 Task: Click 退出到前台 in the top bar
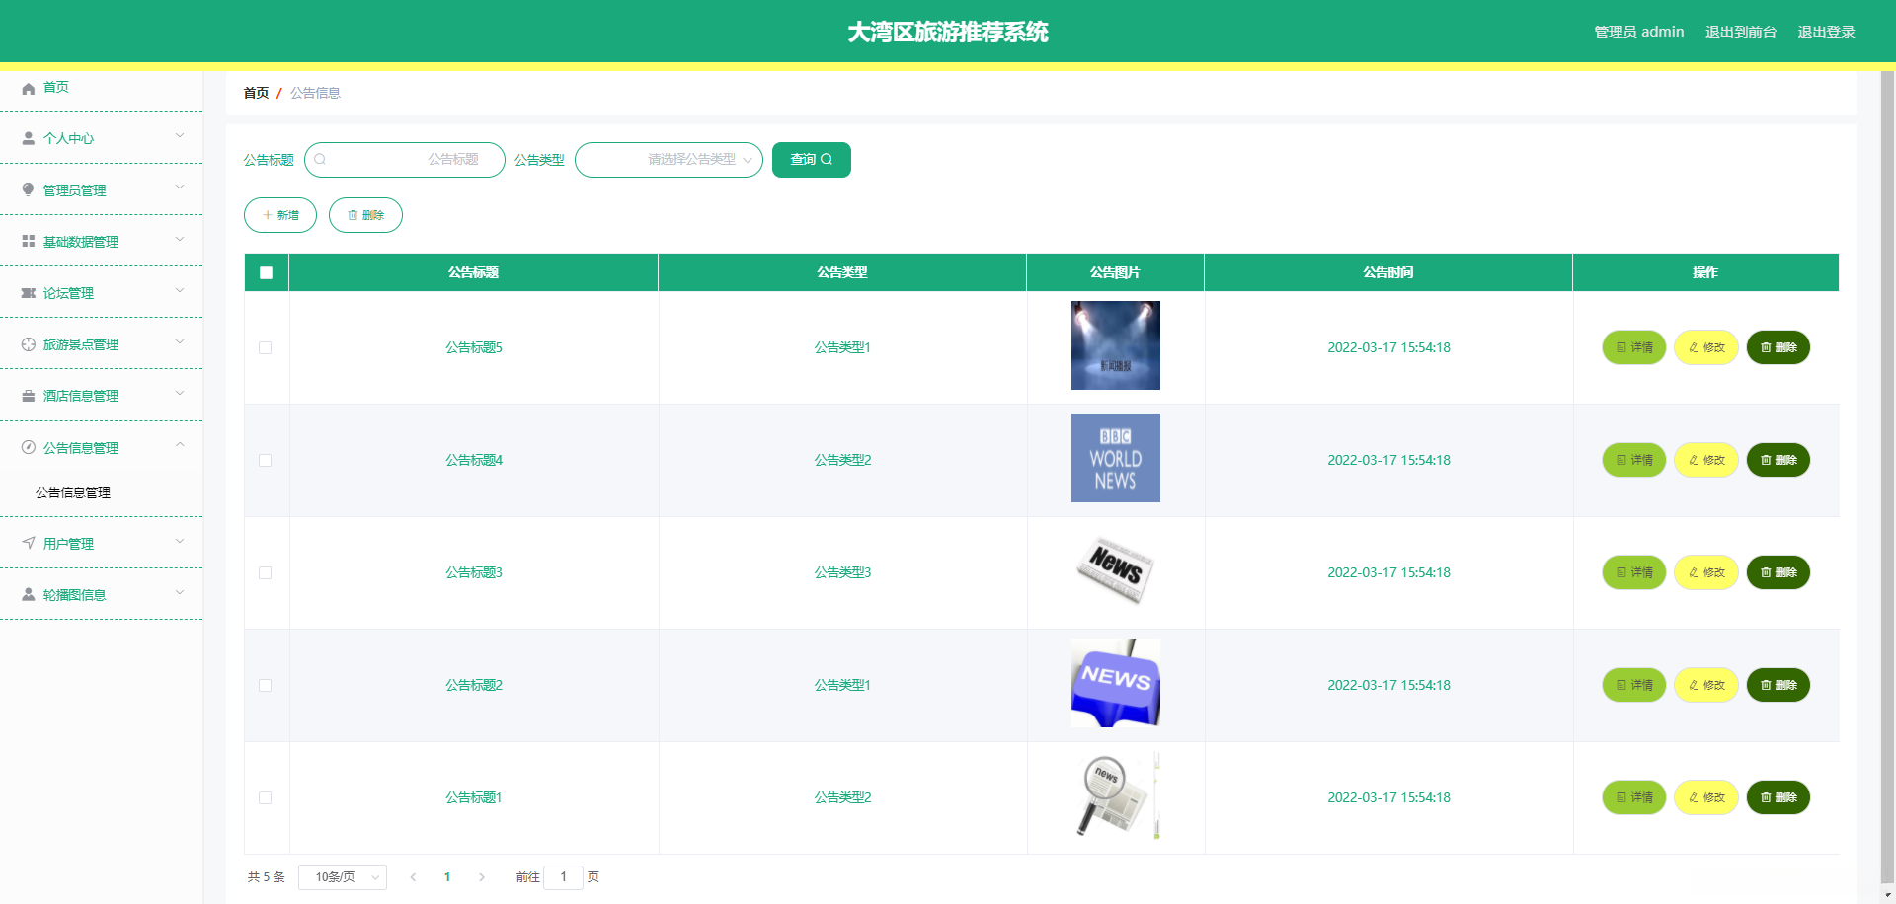pyautogui.click(x=1741, y=32)
